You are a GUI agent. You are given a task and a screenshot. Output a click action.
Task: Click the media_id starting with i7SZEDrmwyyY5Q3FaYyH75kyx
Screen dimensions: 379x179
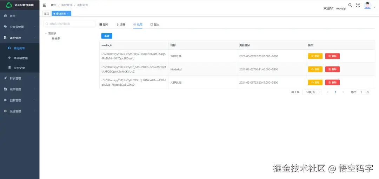(x=134, y=56)
